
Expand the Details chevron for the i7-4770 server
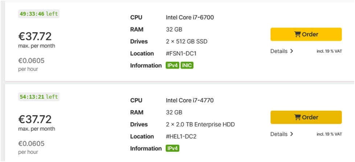[291, 134]
